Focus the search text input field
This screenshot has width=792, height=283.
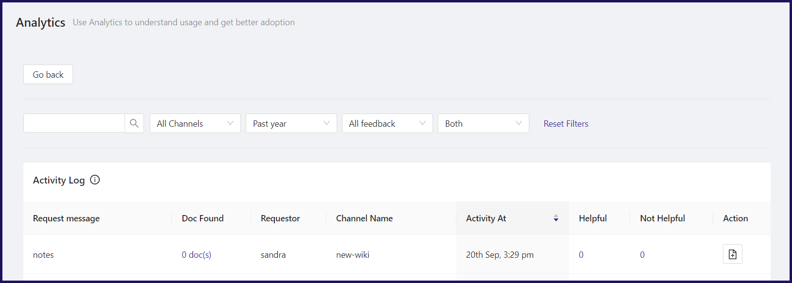(74, 123)
